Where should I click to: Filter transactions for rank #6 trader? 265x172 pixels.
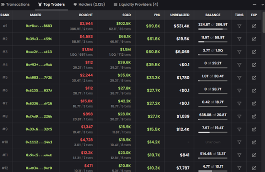point(239,91)
